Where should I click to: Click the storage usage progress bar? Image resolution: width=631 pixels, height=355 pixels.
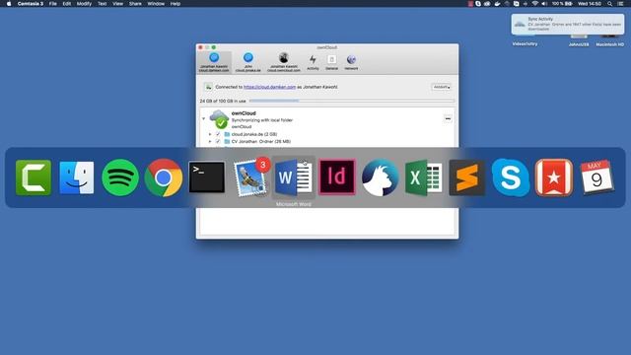tap(351, 101)
